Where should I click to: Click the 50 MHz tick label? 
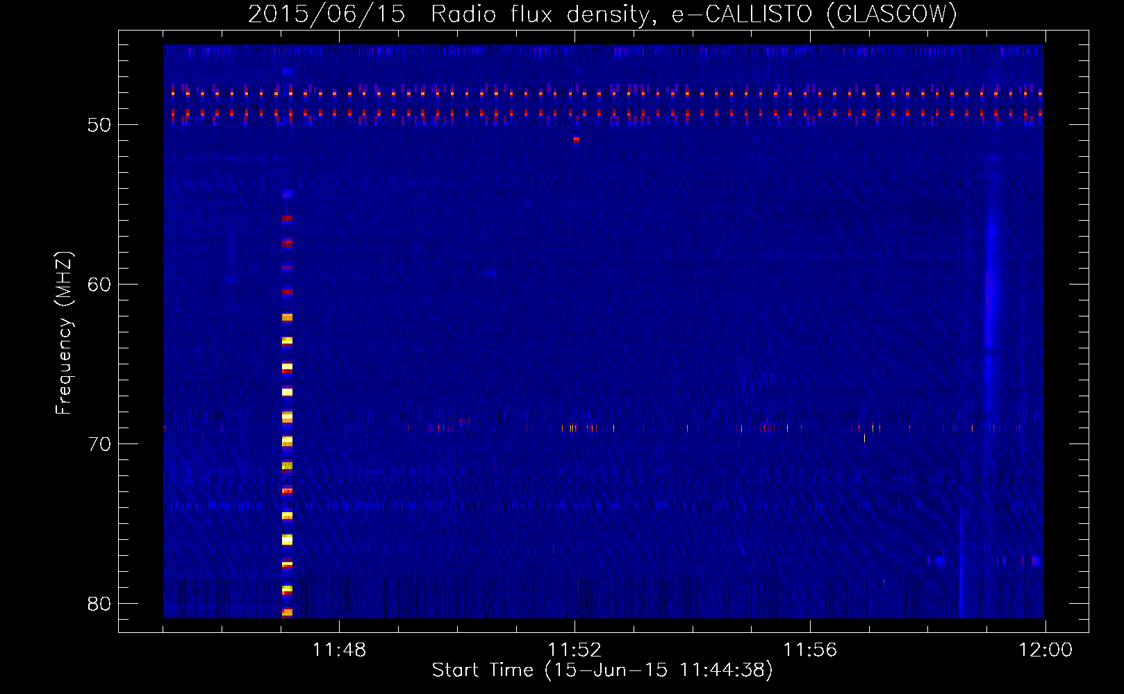coord(99,125)
